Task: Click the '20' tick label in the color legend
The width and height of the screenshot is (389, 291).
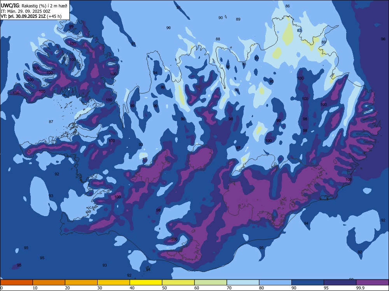Action: coord(67,288)
